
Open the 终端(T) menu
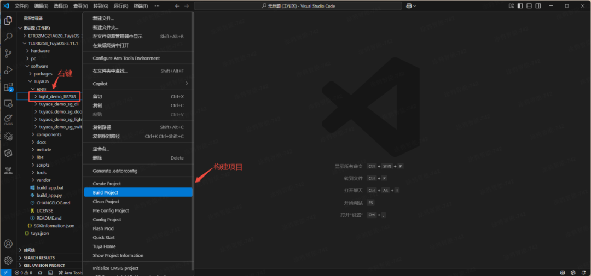(141, 6)
